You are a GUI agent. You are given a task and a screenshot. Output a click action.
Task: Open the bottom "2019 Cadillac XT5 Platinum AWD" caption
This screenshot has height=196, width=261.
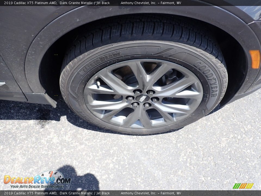30,193
